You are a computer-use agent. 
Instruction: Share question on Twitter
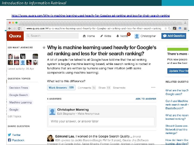(x=14, y=135)
